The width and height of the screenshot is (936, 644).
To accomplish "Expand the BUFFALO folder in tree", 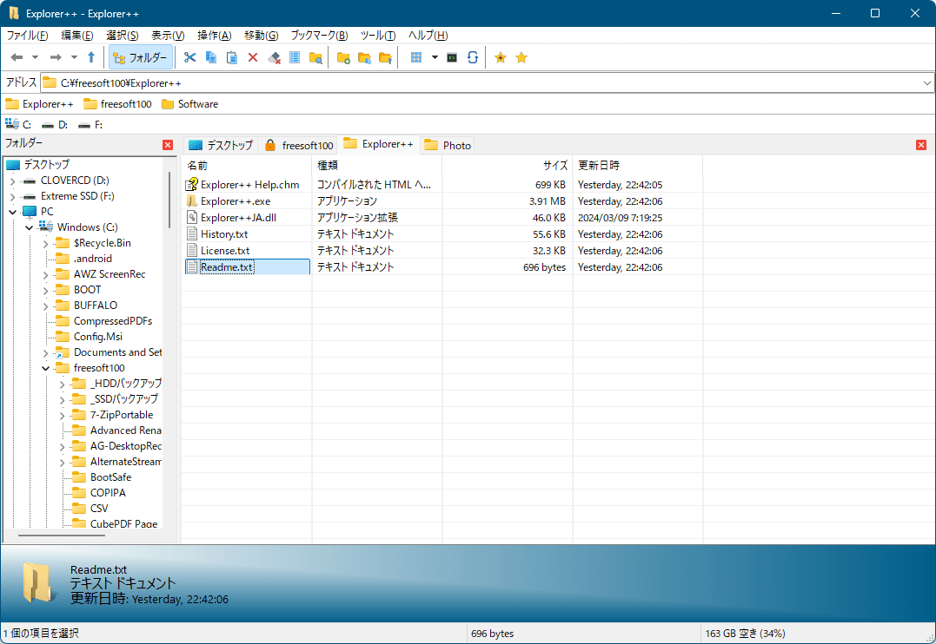I will 45,306.
